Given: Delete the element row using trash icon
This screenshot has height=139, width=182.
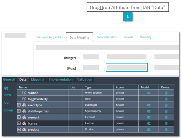Looking at the screenshot, I should pyautogui.click(x=166, y=117).
